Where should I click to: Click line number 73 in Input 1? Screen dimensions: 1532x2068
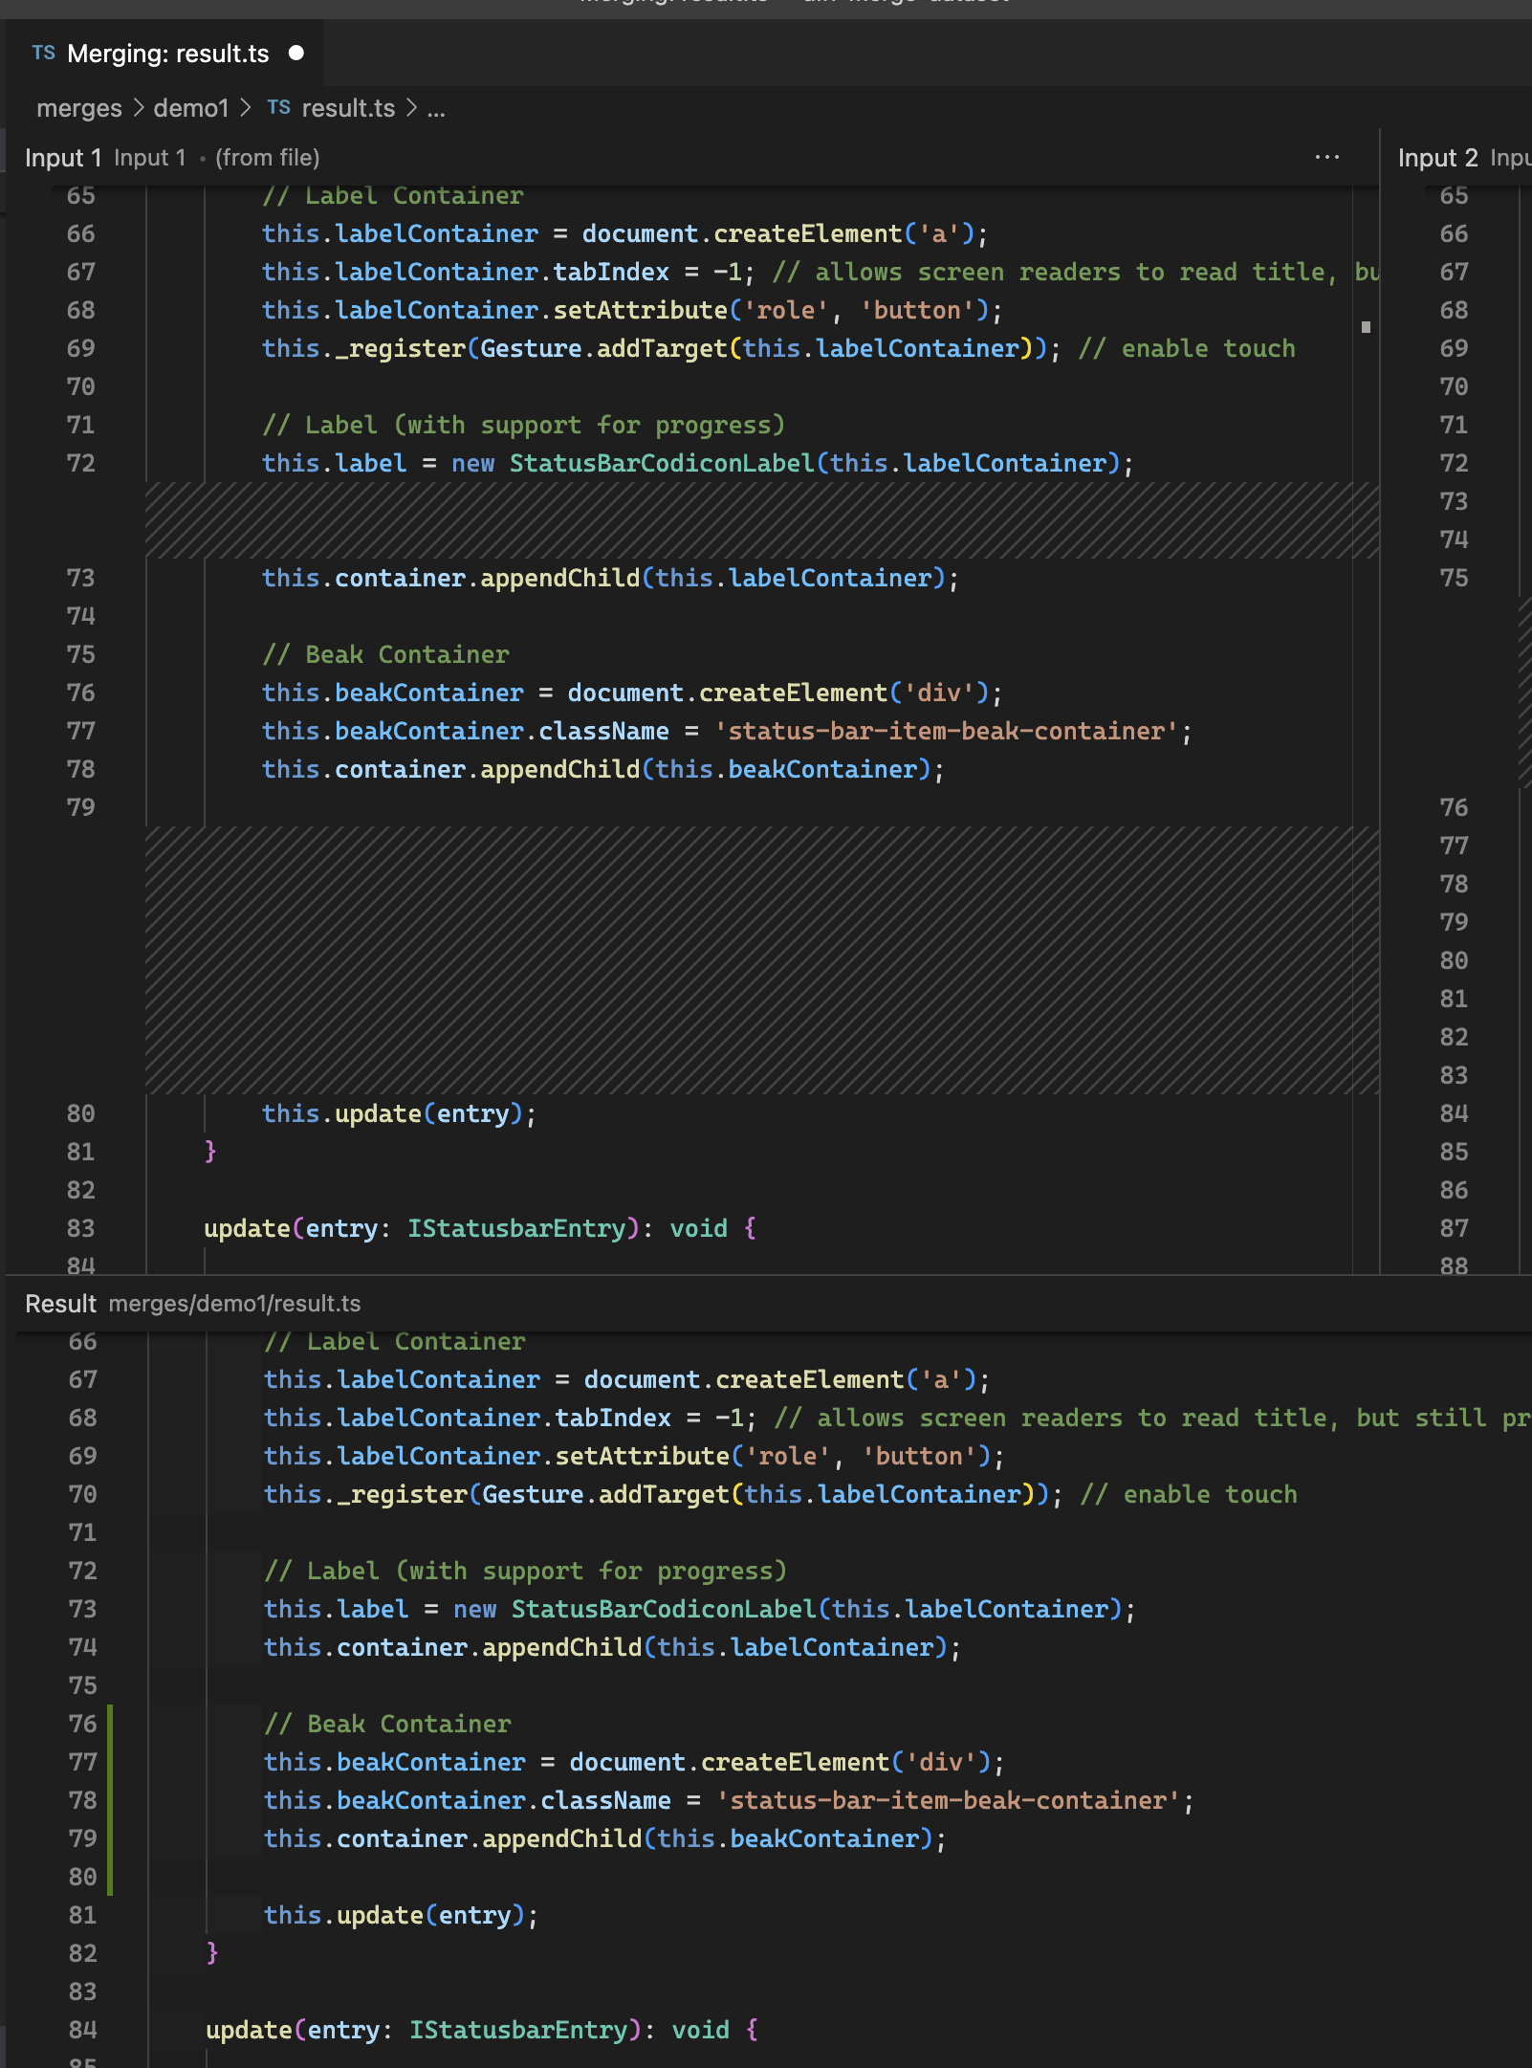click(x=80, y=578)
